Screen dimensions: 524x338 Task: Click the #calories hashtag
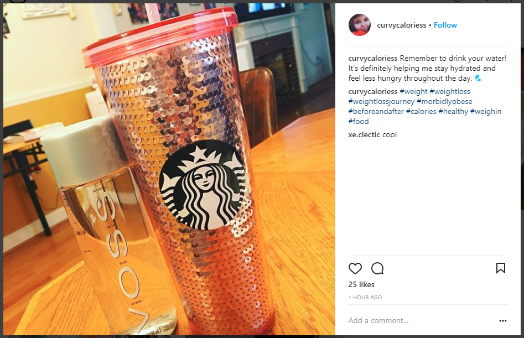[421, 112]
